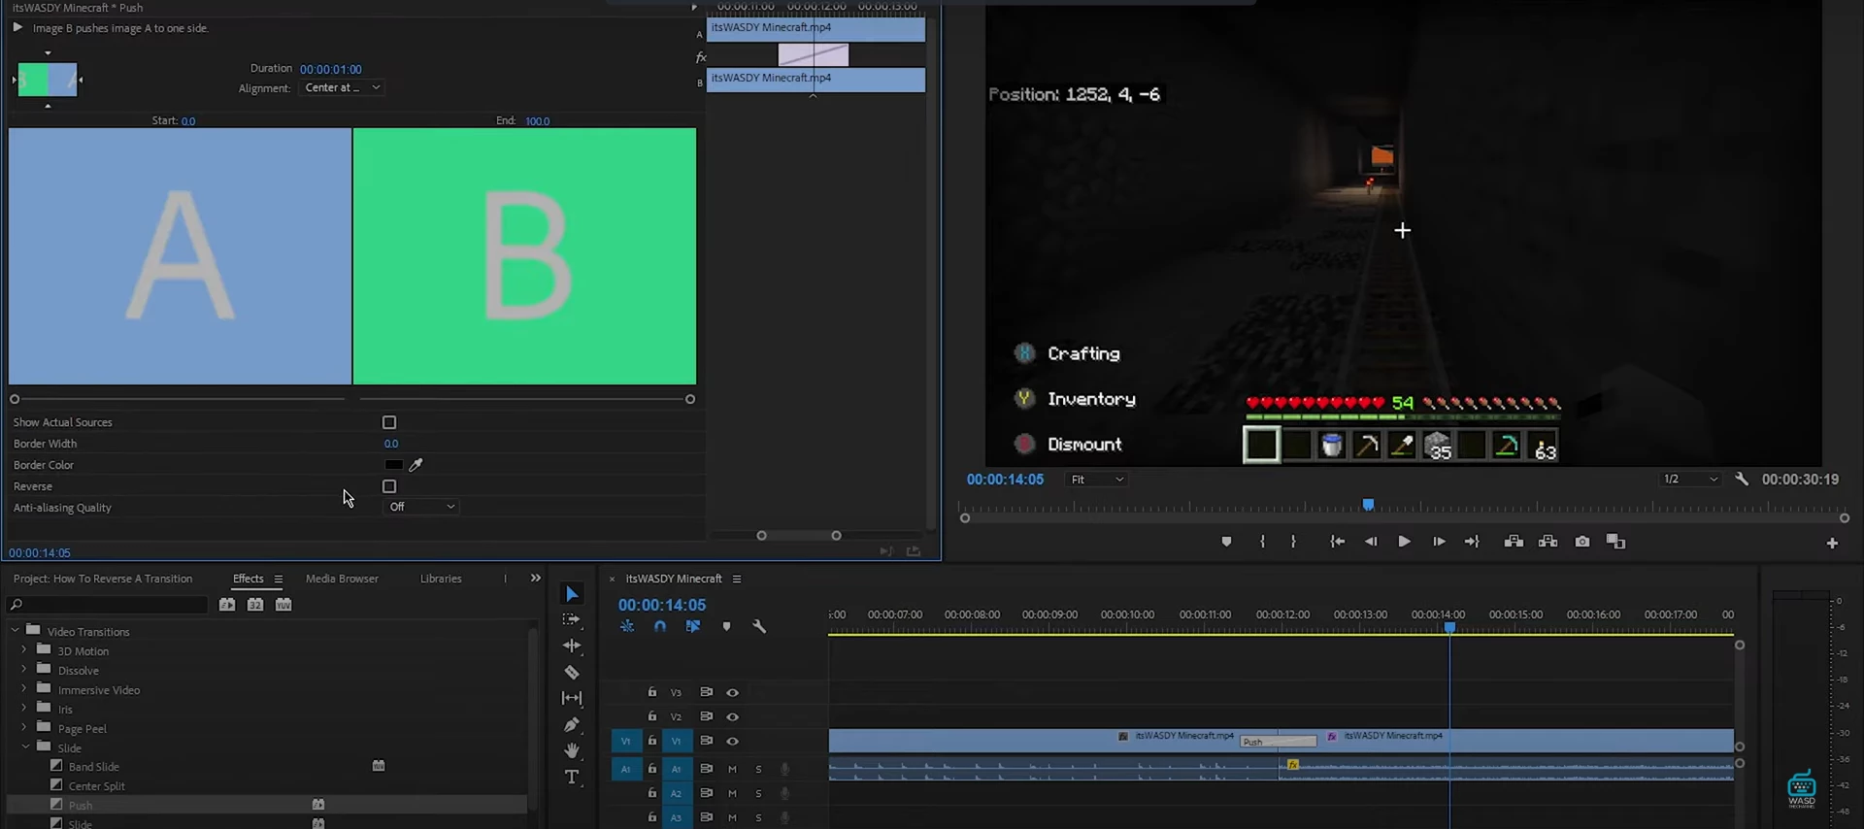
Task: Toggle V2 track output eye
Action: (733, 716)
